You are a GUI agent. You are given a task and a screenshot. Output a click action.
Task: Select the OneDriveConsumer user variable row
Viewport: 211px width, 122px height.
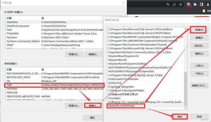pyautogui.click(x=55, y=26)
